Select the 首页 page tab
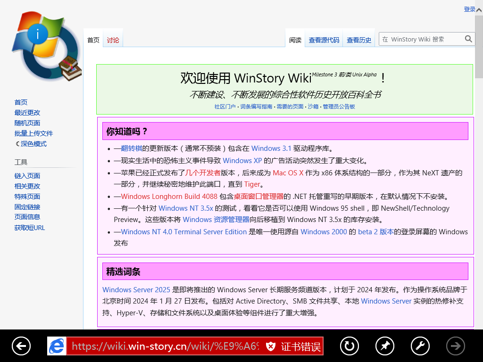Viewport: 483px width, 362px height. click(x=93, y=40)
